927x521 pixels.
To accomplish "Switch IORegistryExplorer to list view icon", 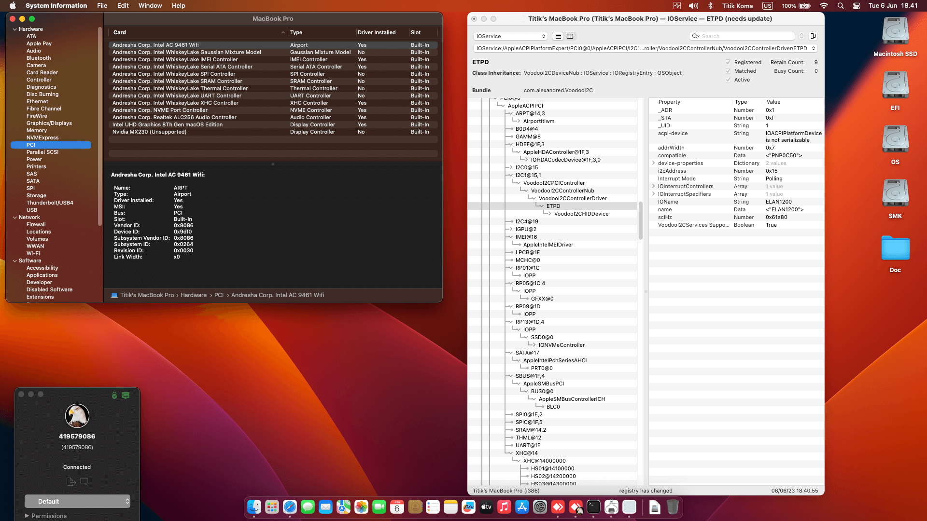I will [x=558, y=36].
